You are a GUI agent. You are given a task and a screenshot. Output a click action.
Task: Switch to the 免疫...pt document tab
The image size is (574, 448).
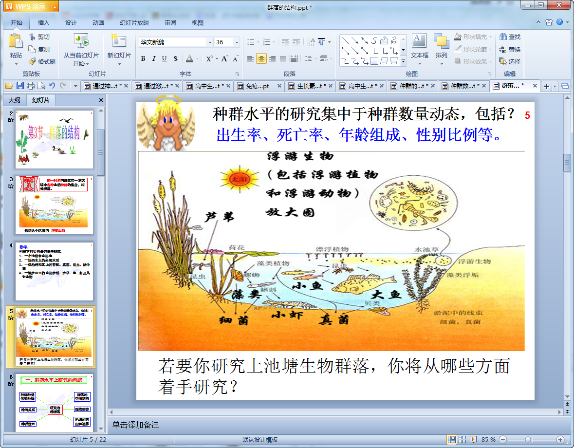coord(259,86)
